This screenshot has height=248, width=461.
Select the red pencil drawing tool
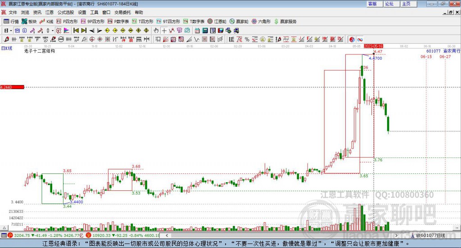click(6, 39)
